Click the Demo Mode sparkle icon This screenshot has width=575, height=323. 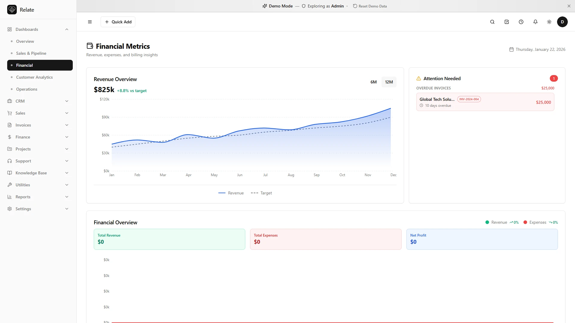pos(265,6)
